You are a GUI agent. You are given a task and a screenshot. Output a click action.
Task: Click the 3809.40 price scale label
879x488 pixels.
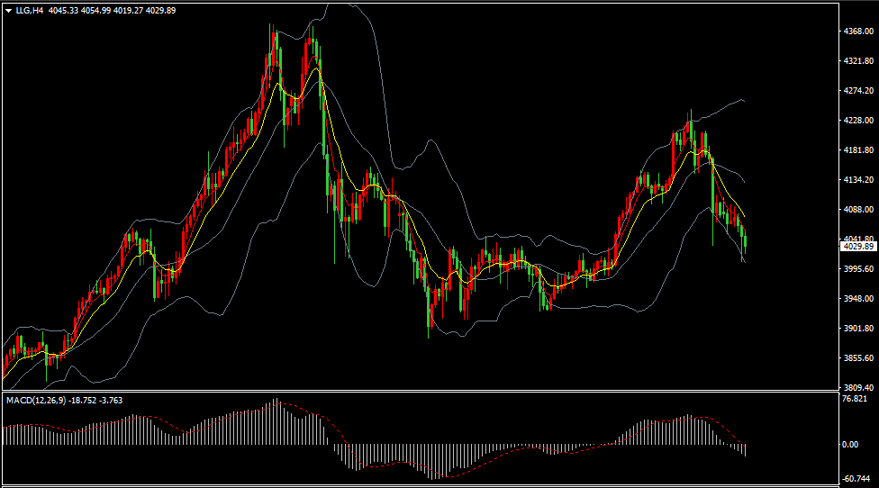(858, 388)
